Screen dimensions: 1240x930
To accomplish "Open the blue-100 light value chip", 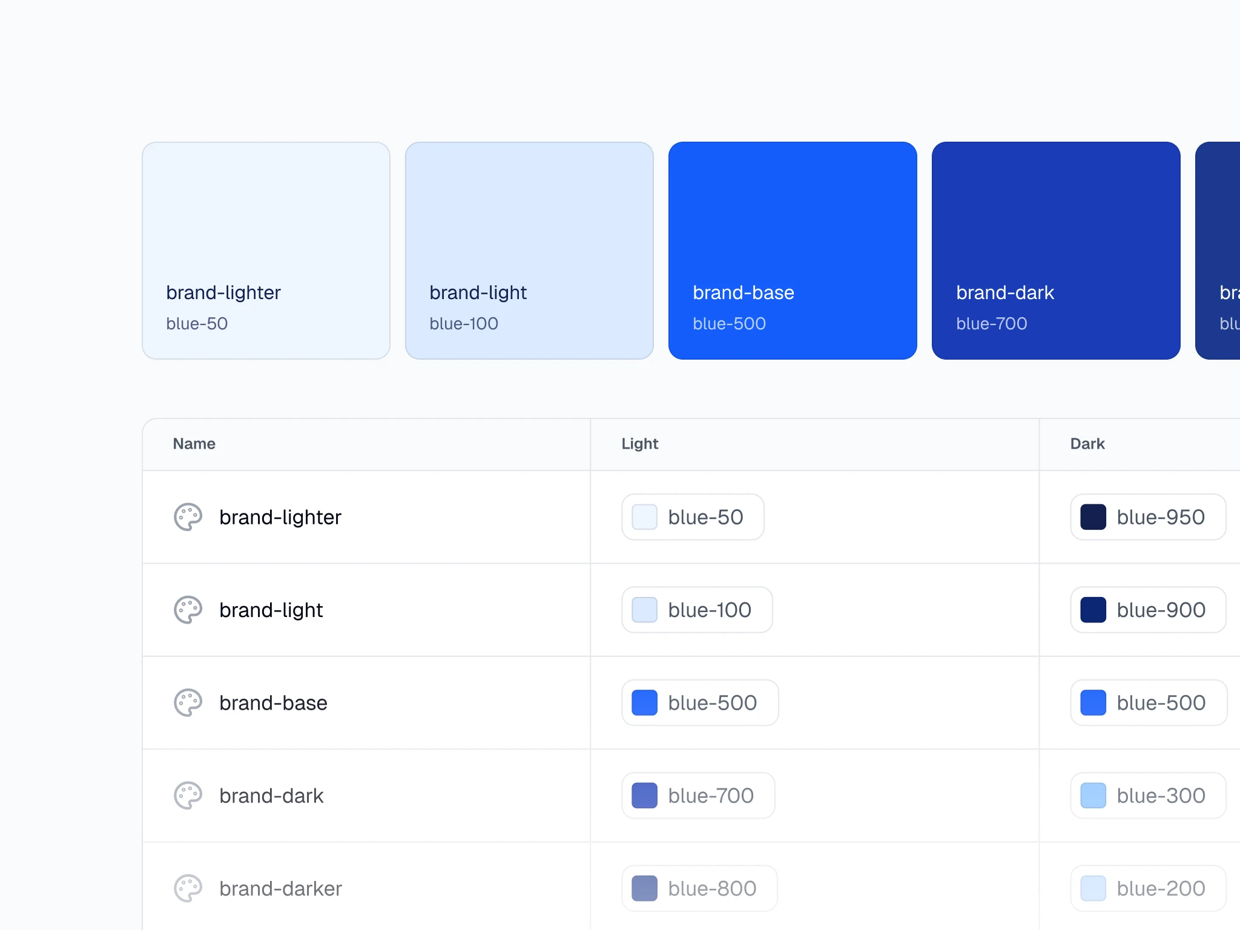I will (697, 610).
